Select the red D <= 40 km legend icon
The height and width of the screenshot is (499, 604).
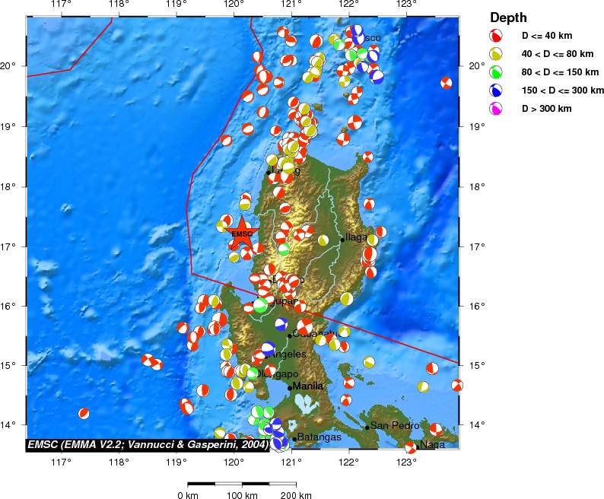(496, 36)
